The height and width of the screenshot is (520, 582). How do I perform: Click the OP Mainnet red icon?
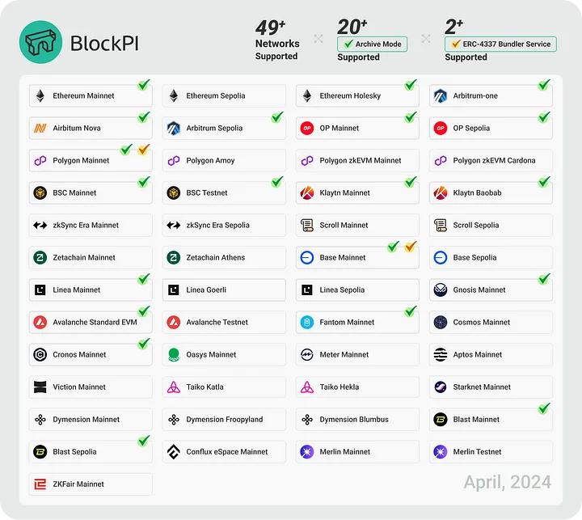[x=307, y=128]
